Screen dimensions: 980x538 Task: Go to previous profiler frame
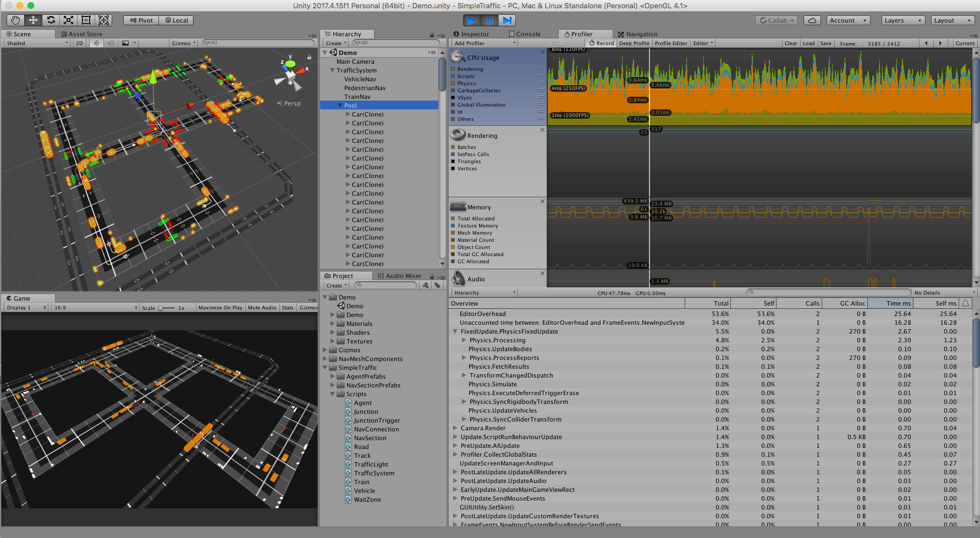point(926,43)
